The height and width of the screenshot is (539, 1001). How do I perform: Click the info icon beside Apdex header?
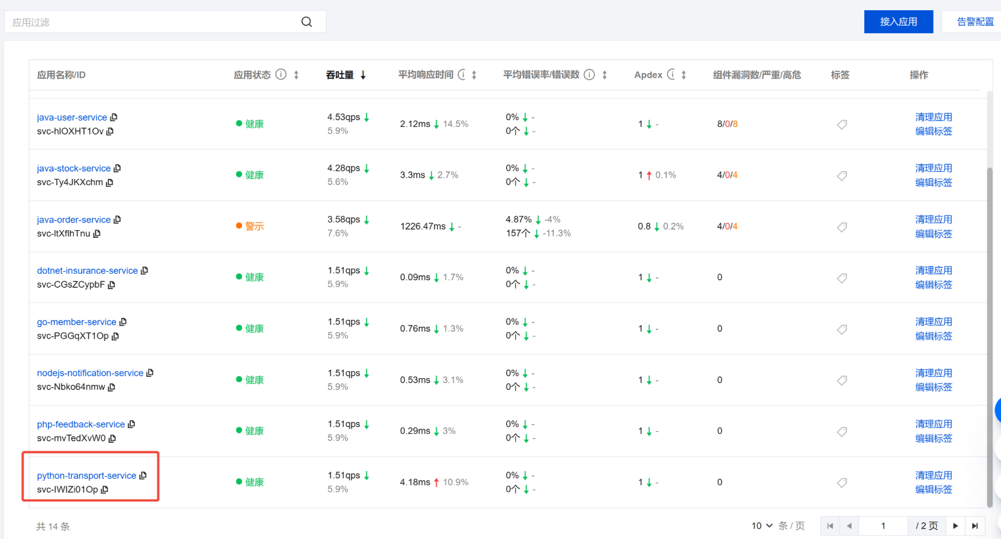click(x=671, y=74)
